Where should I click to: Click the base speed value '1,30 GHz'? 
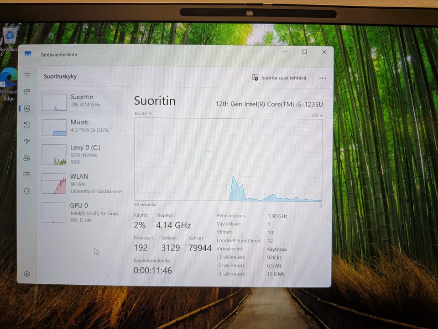pyautogui.click(x=277, y=216)
